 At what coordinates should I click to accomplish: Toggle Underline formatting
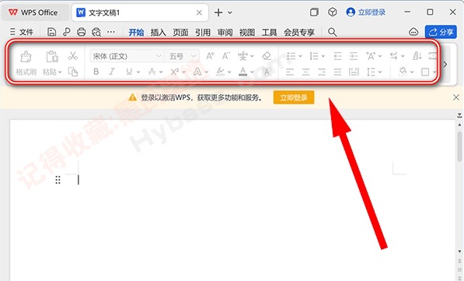tap(129, 72)
